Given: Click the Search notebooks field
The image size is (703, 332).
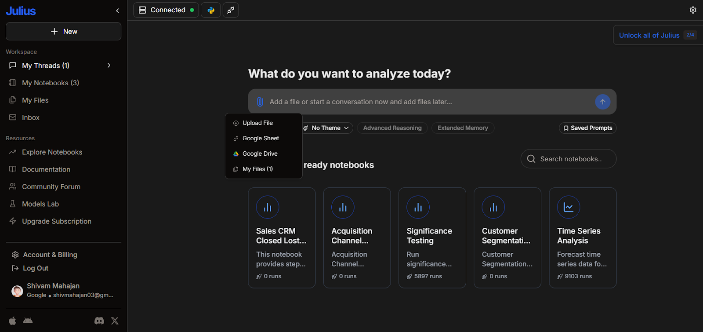Looking at the screenshot, I should click(569, 159).
